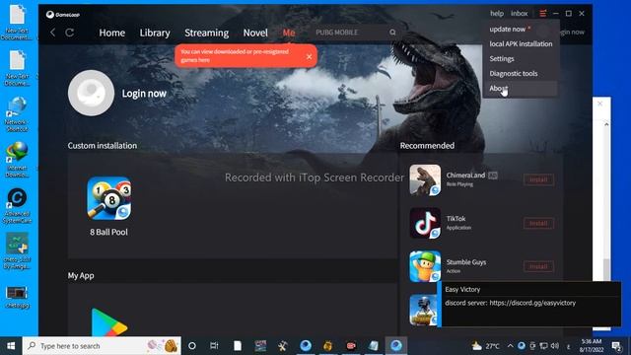This screenshot has width=631, height=355.
Task: Click the help link in title bar
Action: [497, 13]
